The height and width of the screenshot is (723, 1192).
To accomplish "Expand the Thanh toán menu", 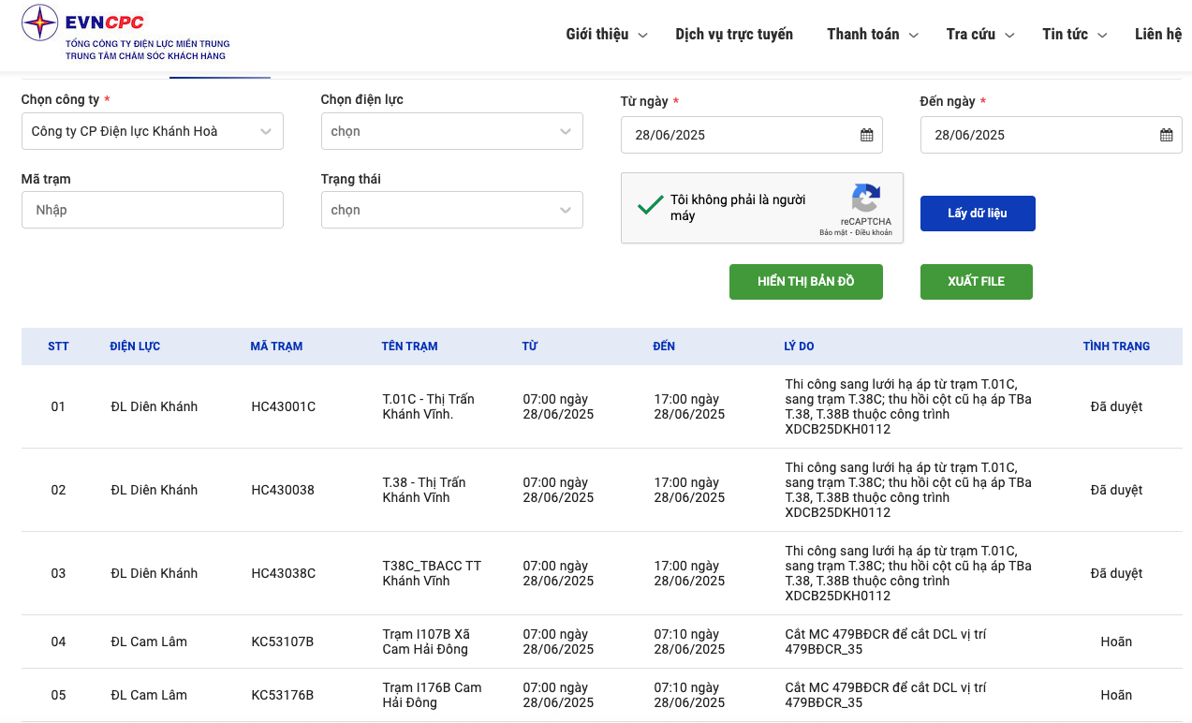I will point(872,35).
